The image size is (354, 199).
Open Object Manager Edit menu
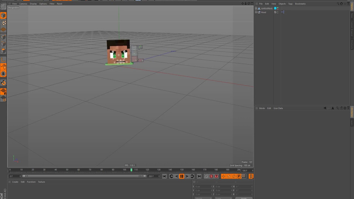tap(267, 4)
